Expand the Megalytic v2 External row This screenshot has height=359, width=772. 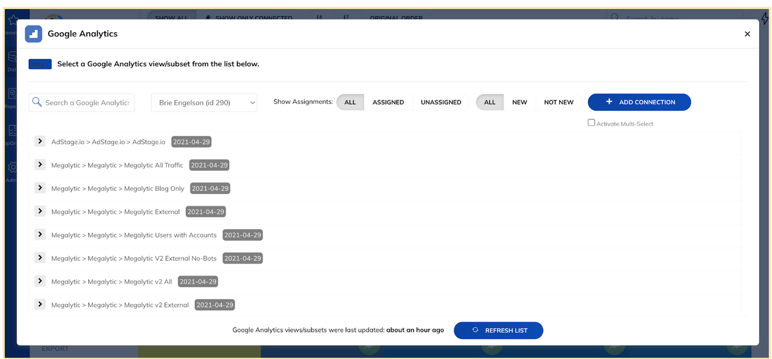tap(40, 304)
